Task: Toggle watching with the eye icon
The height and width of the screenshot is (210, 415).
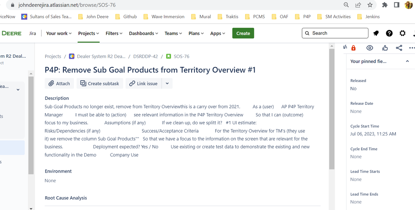Action: click(370, 48)
